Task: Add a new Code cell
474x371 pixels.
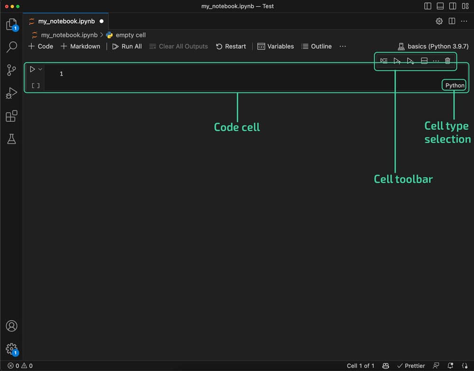Action: pos(40,46)
